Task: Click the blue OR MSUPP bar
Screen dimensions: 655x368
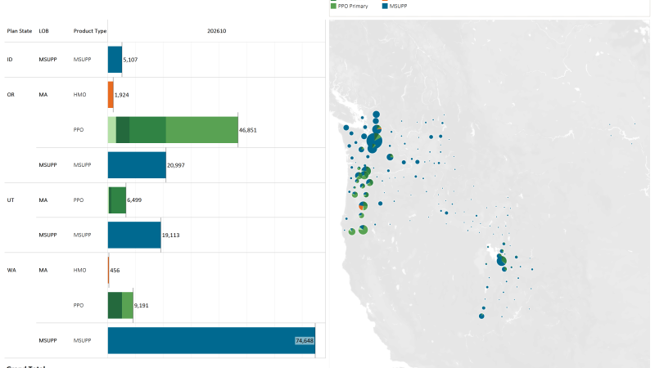Action: click(137, 165)
